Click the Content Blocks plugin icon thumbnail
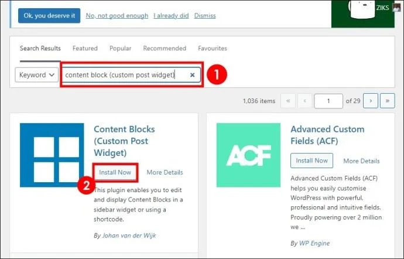The image size is (404, 259). pyautogui.click(x=52, y=155)
